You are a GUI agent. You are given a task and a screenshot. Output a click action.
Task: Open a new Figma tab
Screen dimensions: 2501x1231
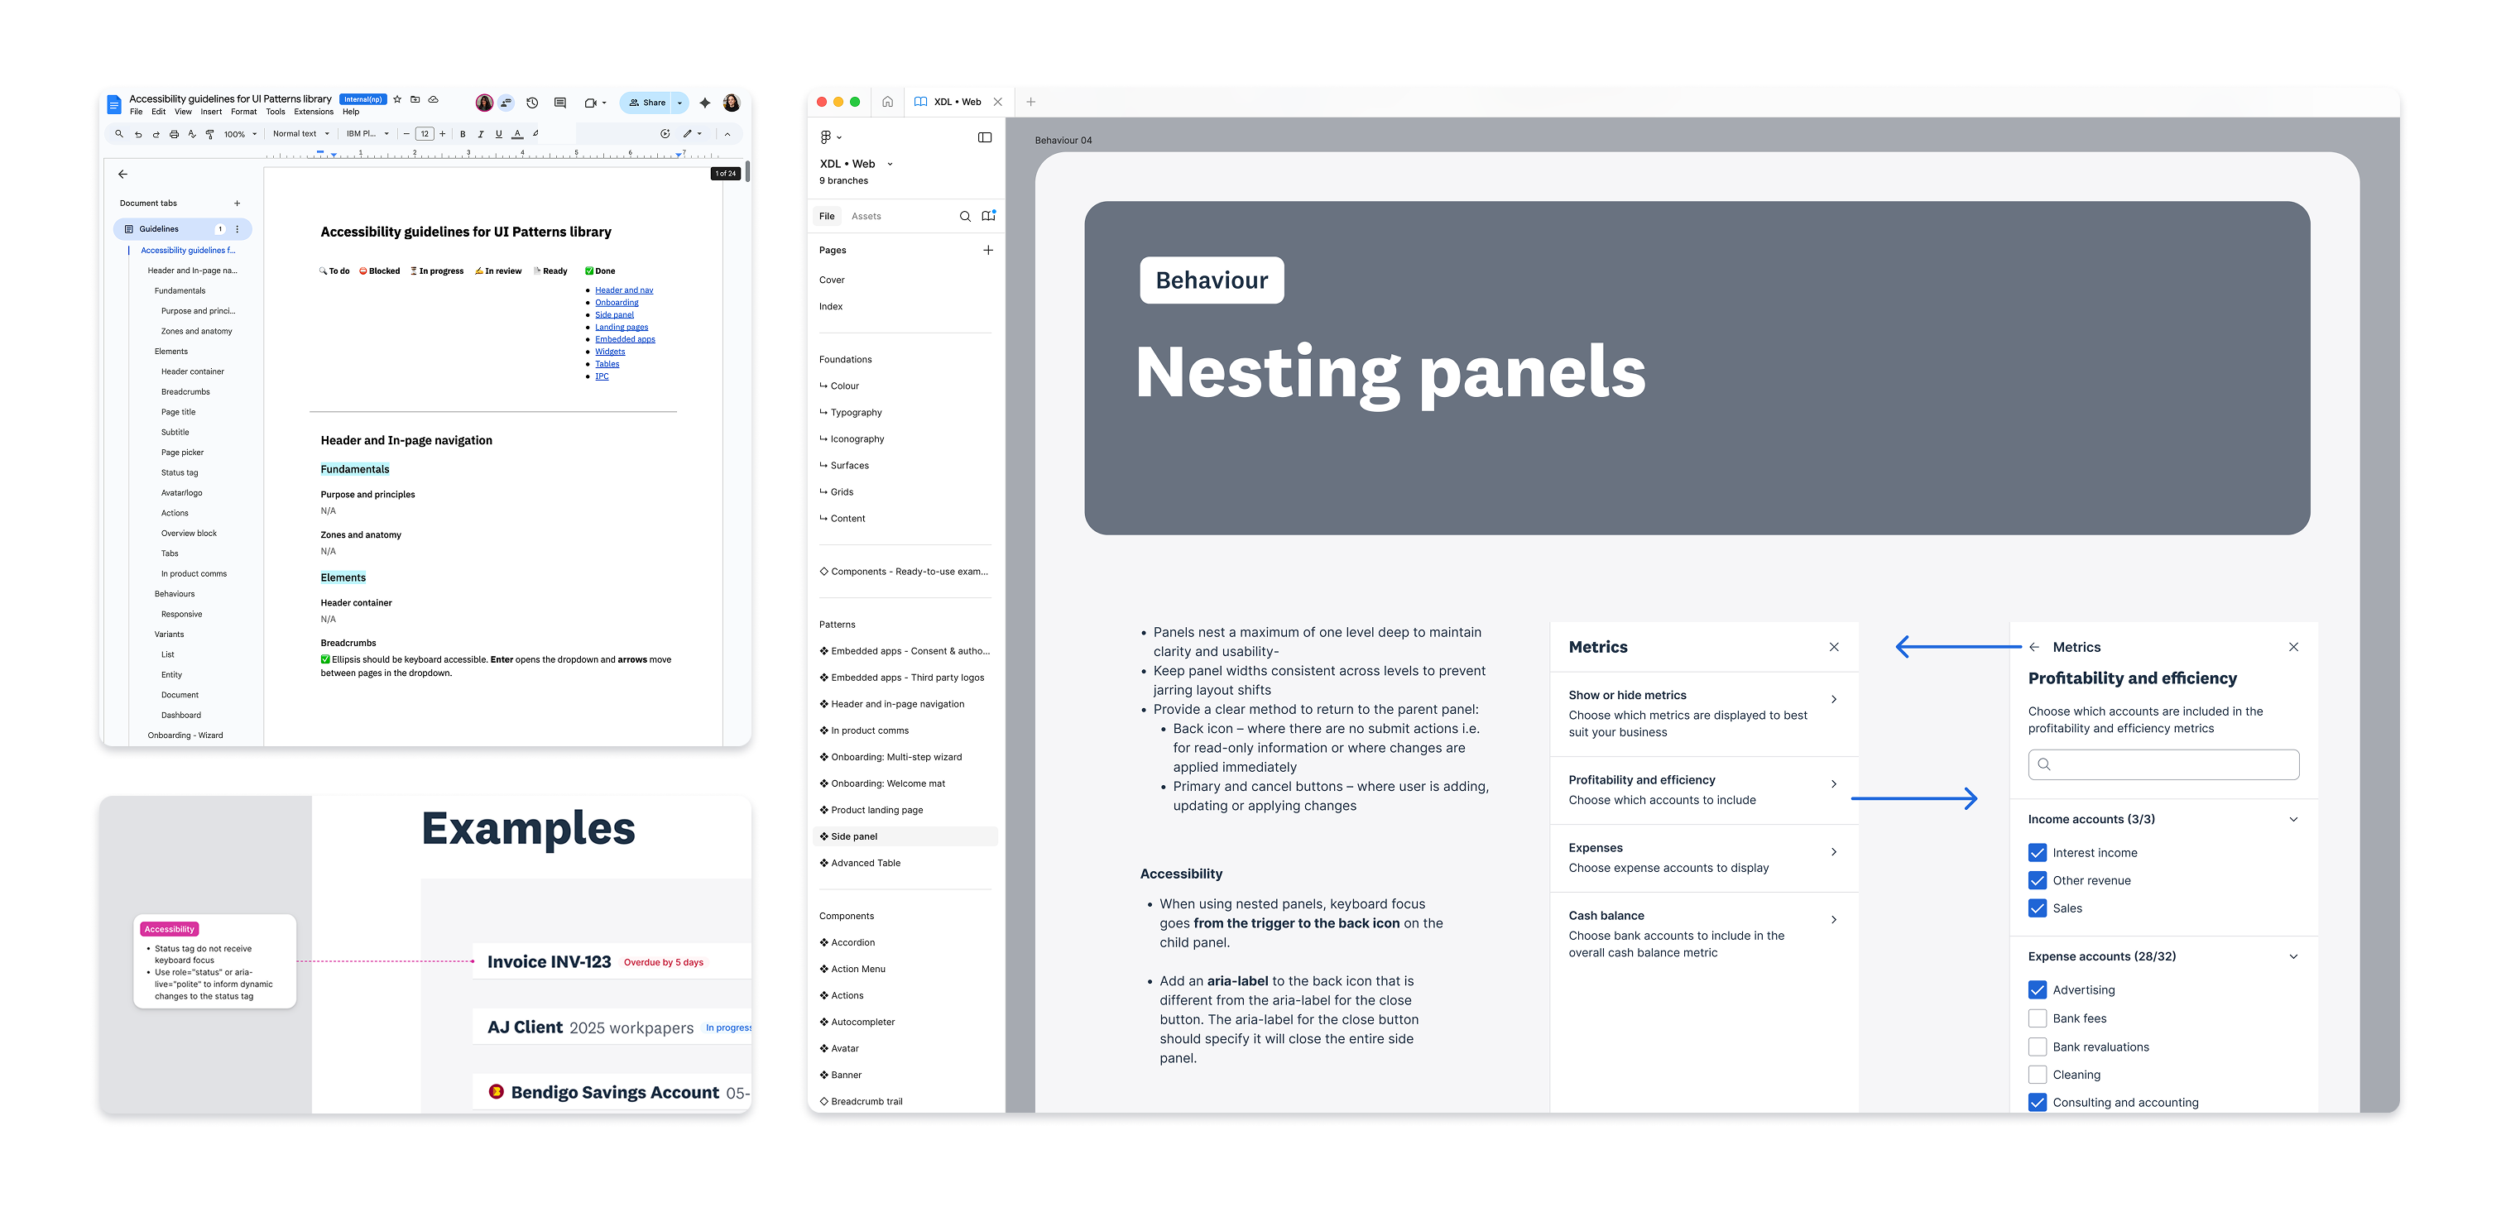pyautogui.click(x=1031, y=102)
